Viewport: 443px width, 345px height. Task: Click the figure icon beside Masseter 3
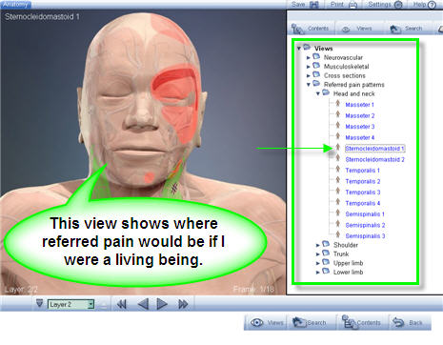tap(338, 126)
